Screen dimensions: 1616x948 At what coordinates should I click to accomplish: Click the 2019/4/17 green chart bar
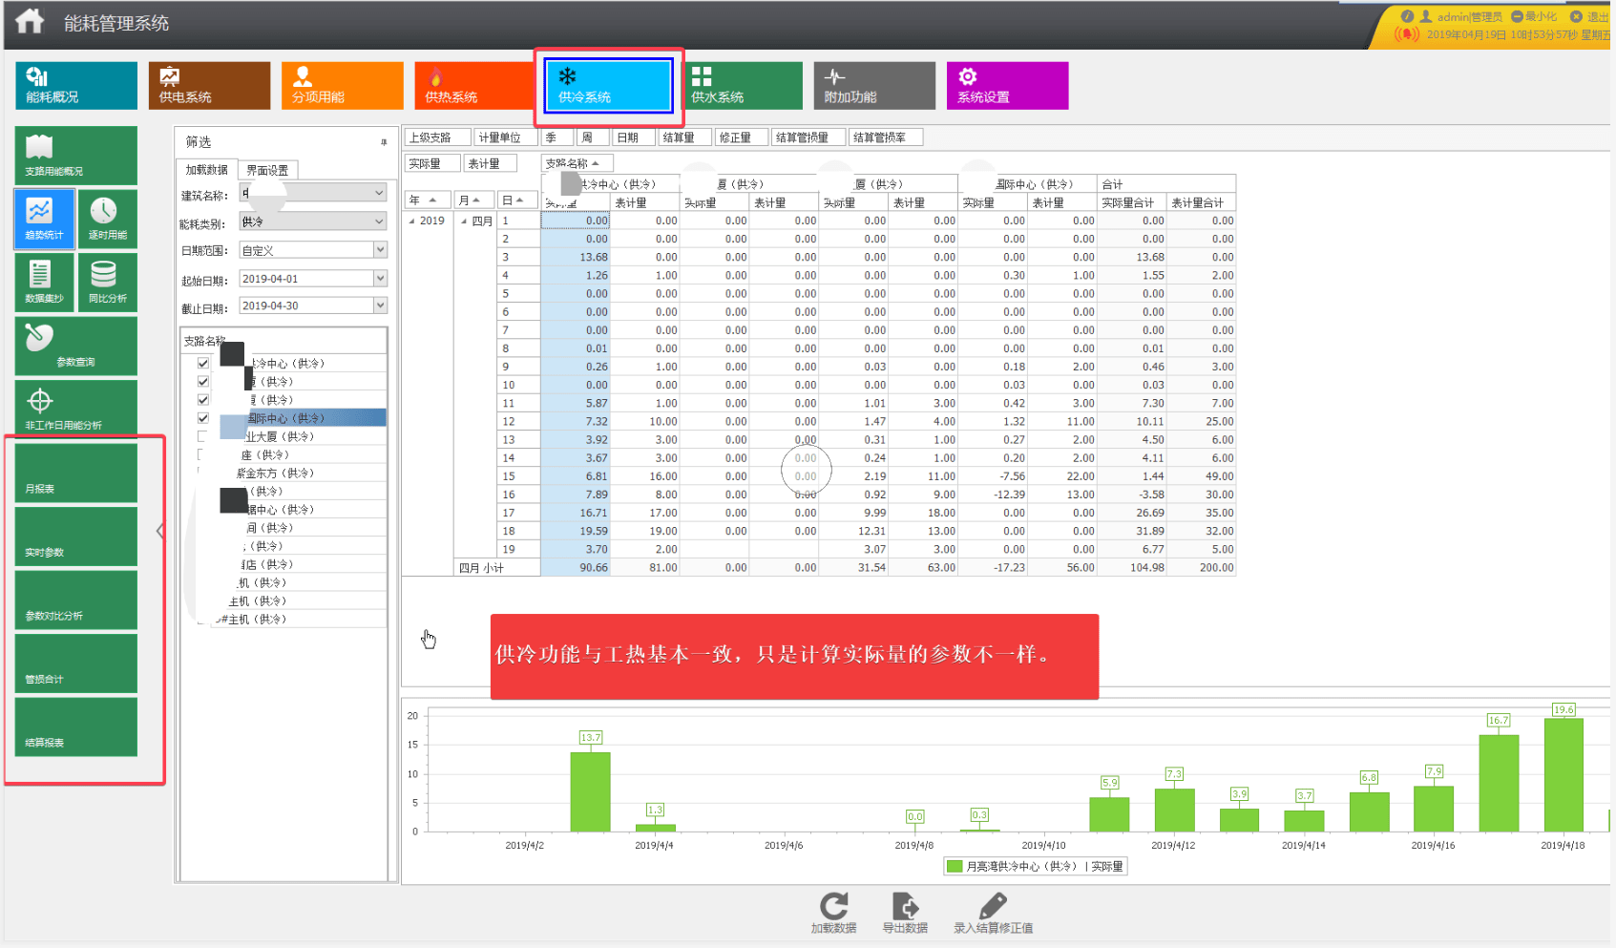(1499, 783)
